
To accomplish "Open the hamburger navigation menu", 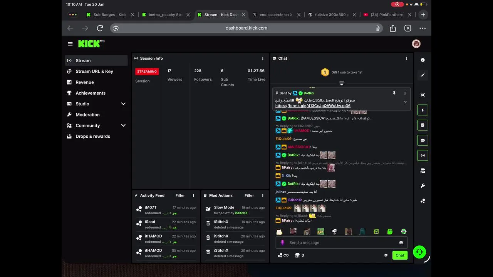I will [x=70, y=44].
